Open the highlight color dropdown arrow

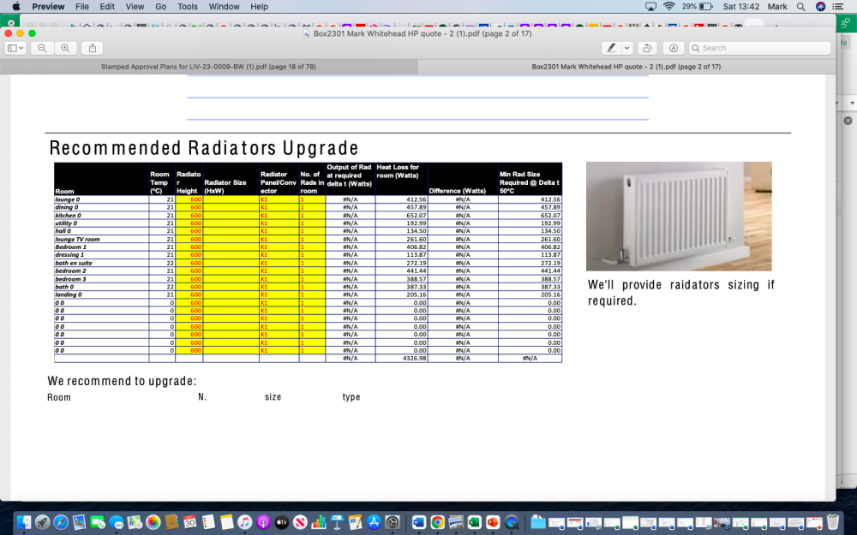coord(627,48)
